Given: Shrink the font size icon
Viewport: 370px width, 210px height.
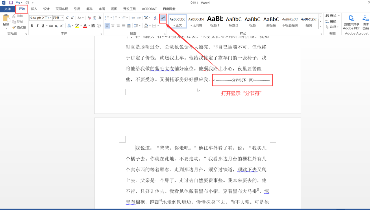Looking at the screenshot, I should (72, 18).
